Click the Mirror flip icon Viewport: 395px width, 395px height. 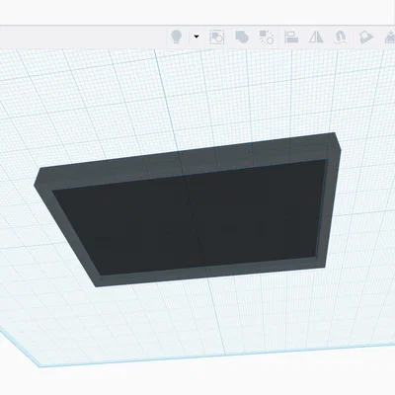(x=316, y=37)
